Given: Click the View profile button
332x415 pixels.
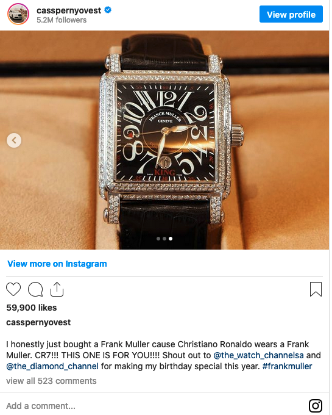Looking at the screenshot, I should click(x=291, y=14).
